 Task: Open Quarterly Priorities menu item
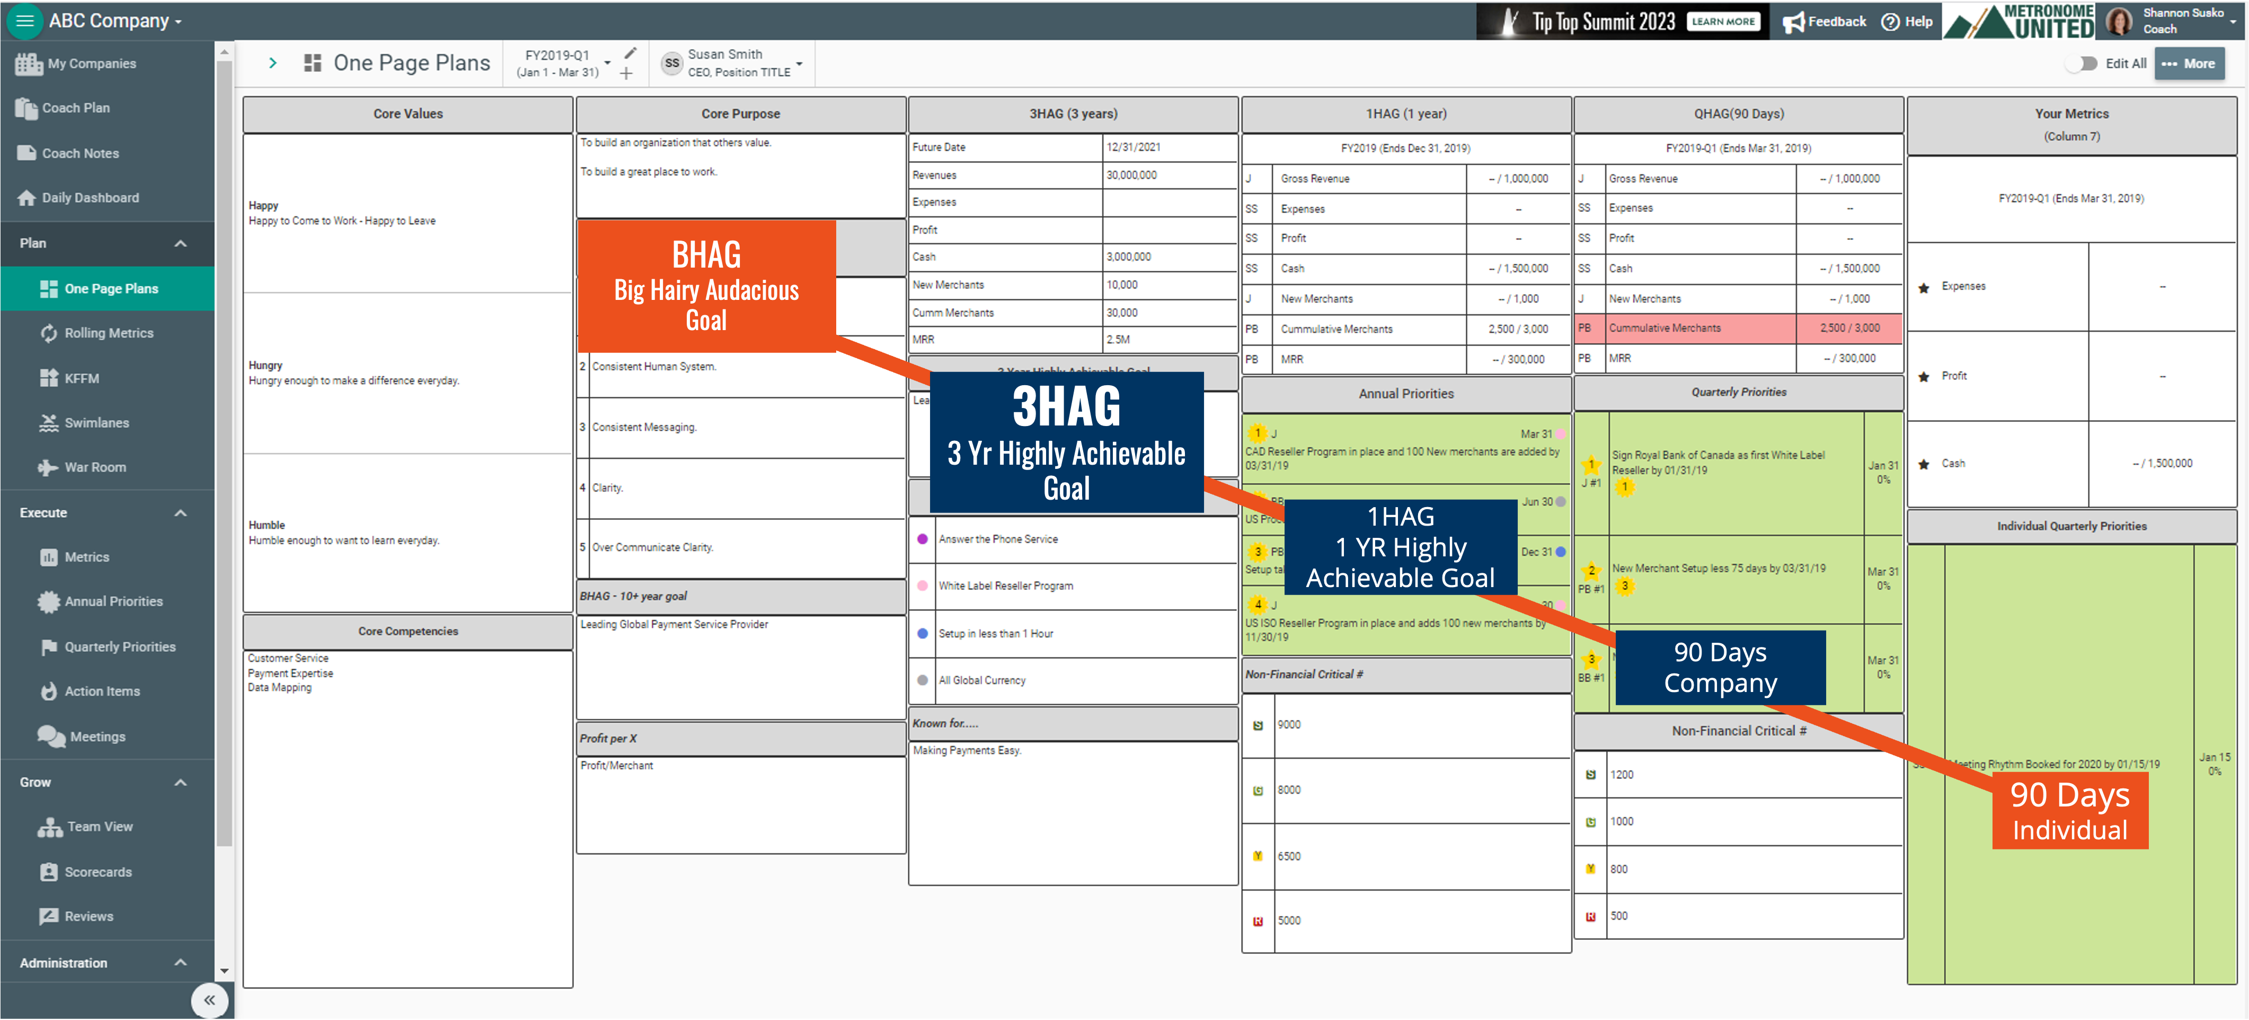108,647
